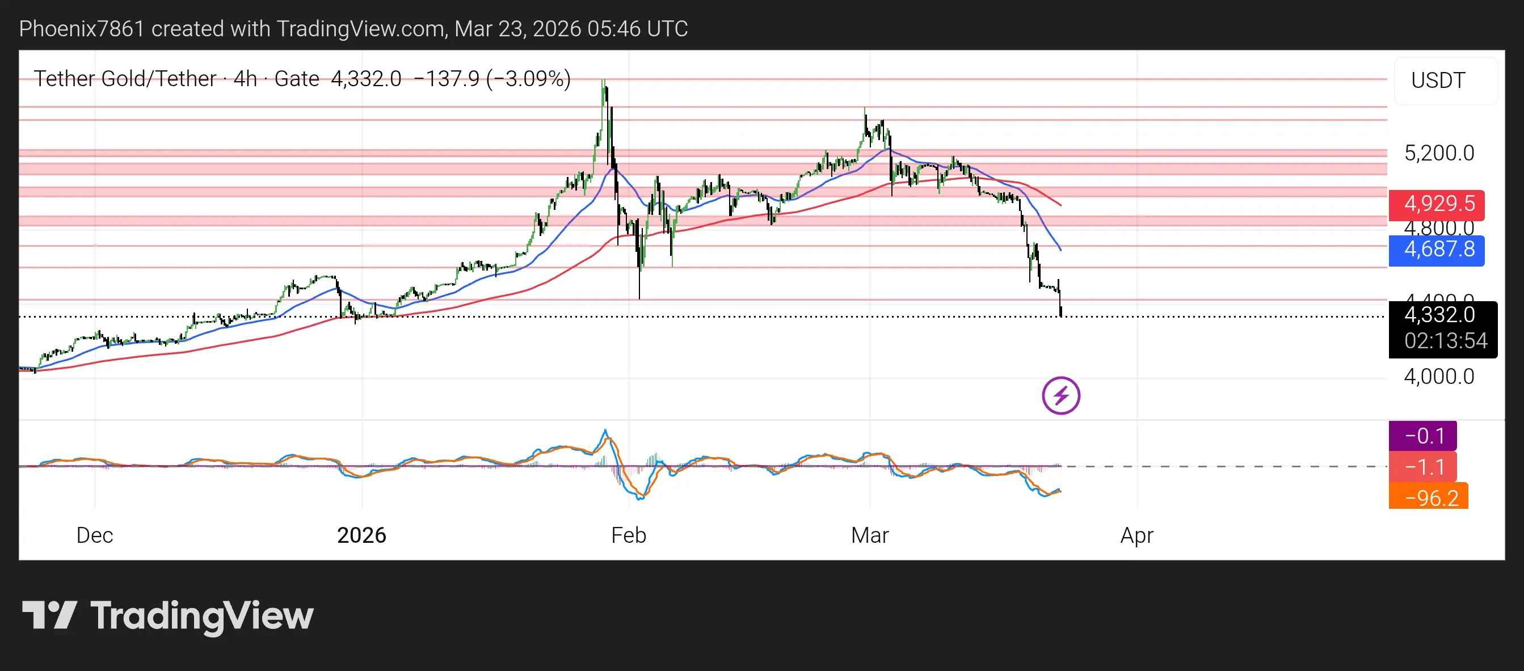
Task: Click the Tether Gold/Tether symbol title
Action: 125,79
